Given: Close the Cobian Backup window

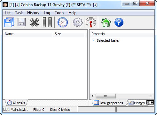Looking at the screenshot, I should tap(147, 4).
